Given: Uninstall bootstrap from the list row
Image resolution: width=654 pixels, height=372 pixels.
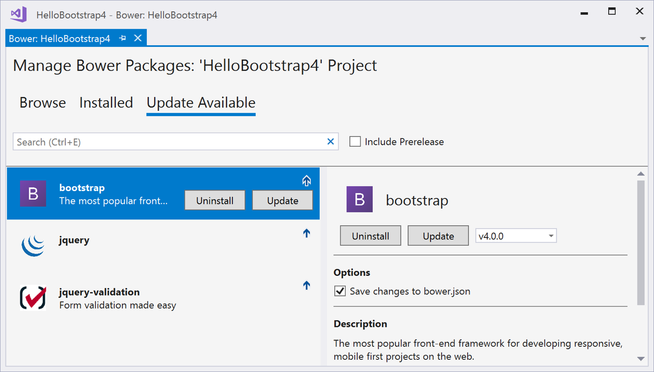Looking at the screenshot, I should pos(215,200).
